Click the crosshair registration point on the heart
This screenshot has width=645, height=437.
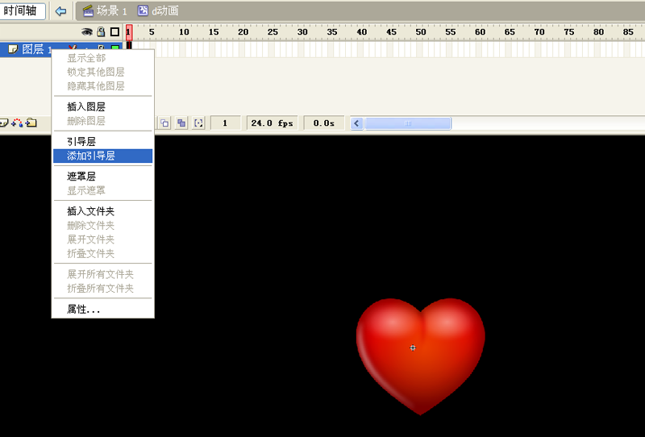(x=413, y=348)
